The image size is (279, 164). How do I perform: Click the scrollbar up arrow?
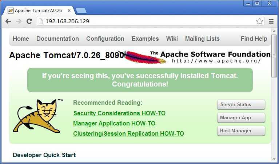click(x=274, y=31)
